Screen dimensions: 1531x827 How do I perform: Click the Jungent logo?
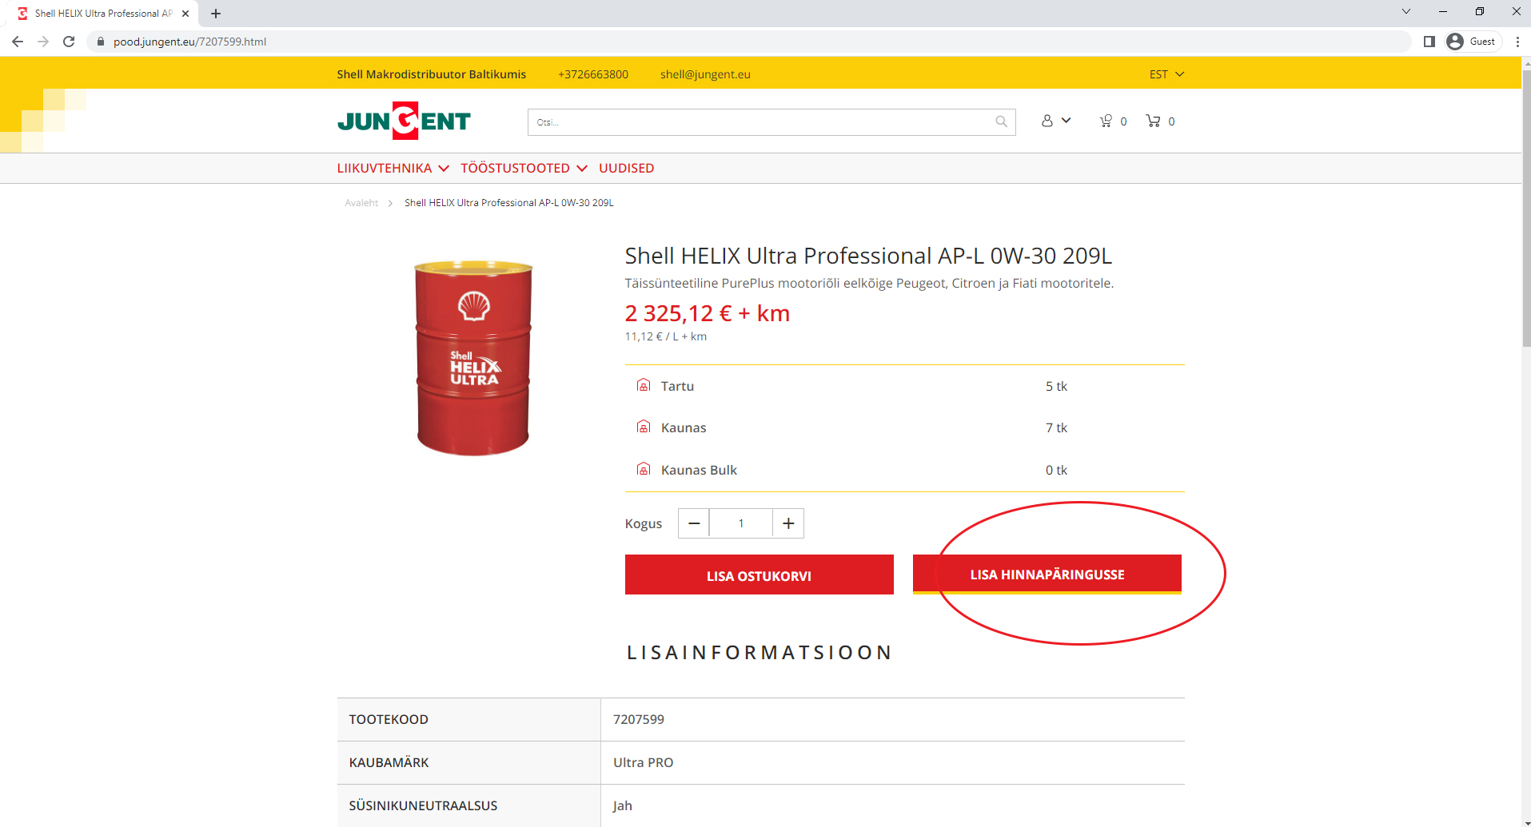(403, 121)
